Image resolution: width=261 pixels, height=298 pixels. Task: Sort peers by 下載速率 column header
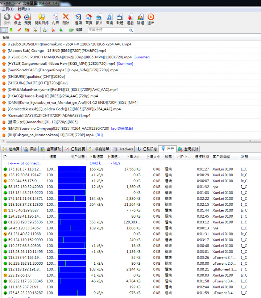tap(96, 157)
